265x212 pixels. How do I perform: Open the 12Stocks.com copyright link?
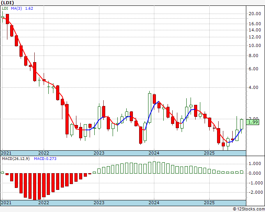coord(249,209)
